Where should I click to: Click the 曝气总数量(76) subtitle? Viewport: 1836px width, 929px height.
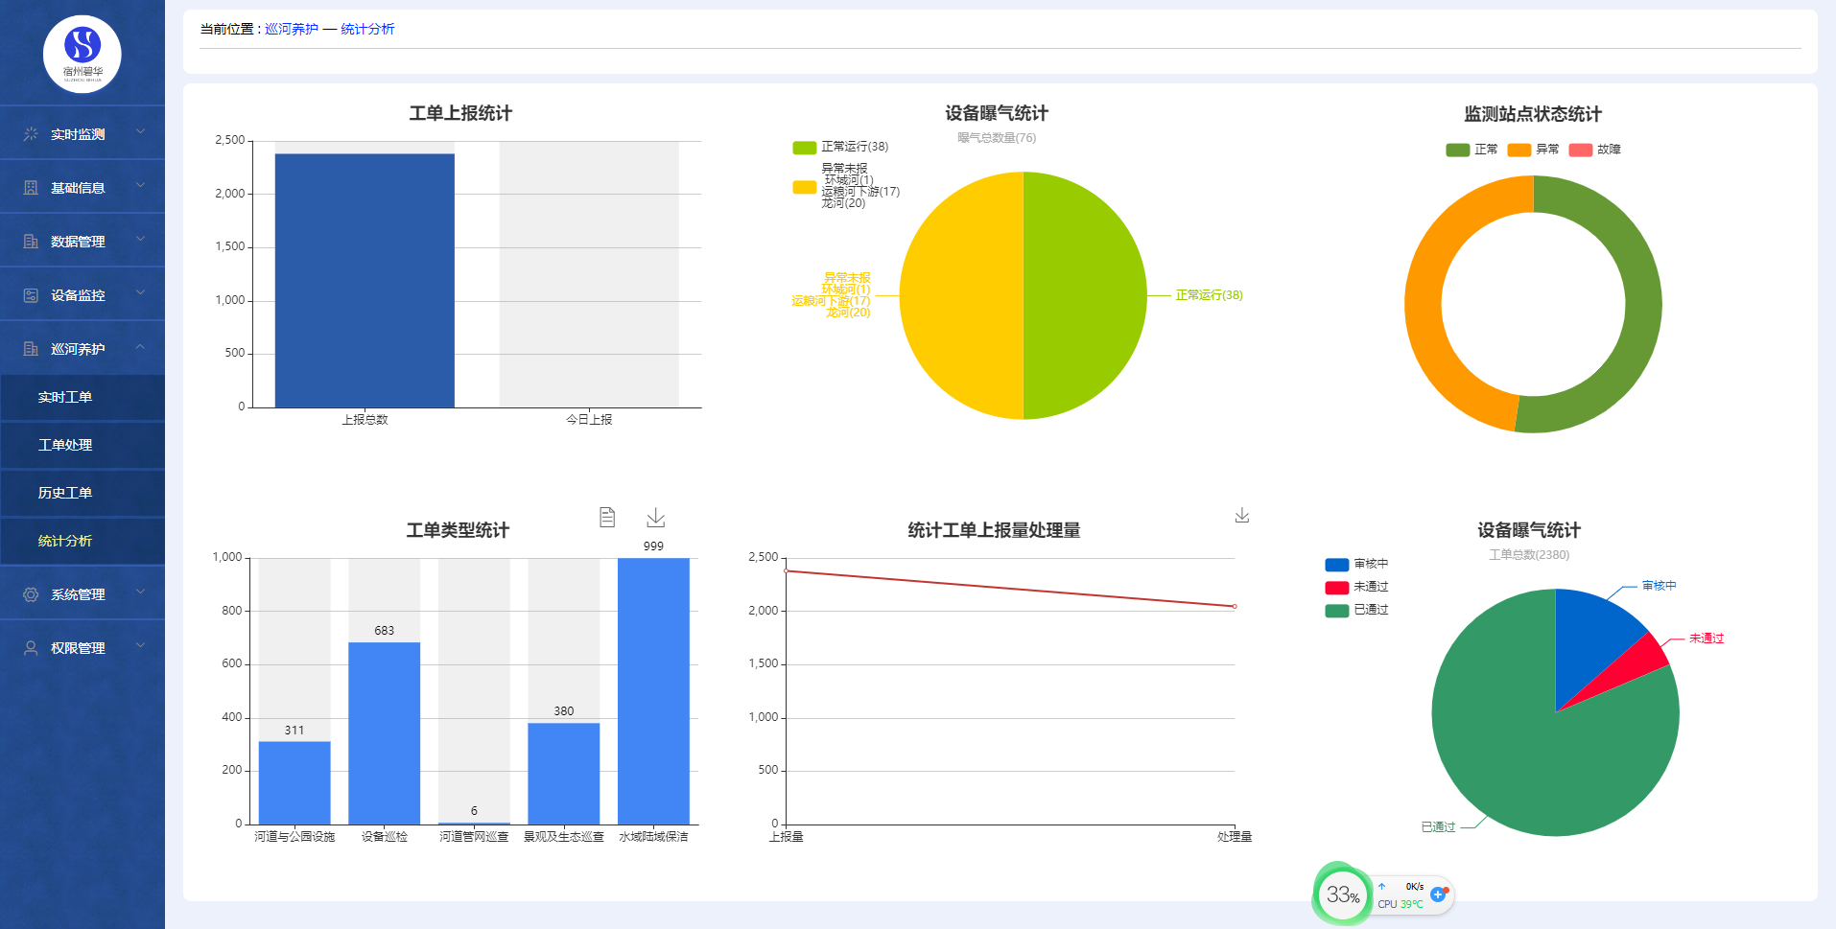tap(997, 138)
